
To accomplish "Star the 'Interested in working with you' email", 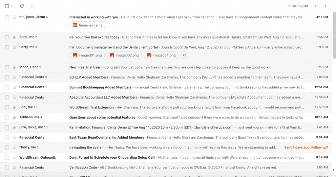I will coord(14,17).
